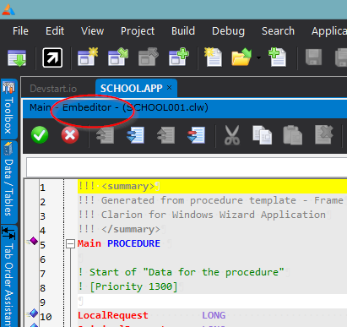Click the Paste clipboard icon
Screen dimensions: 347x327
coord(292,135)
